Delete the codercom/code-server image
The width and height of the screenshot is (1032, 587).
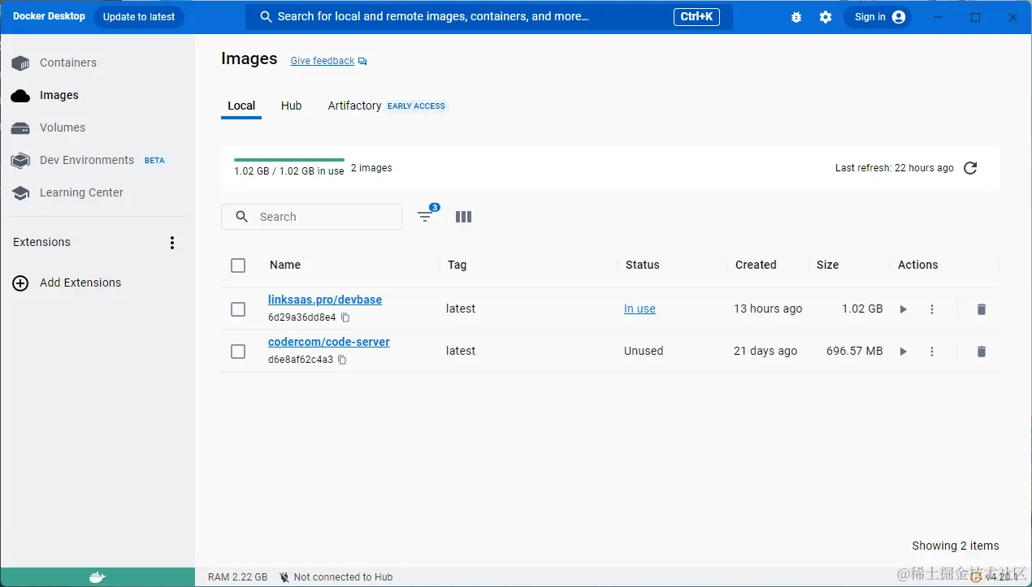pyautogui.click(x=982, y=352)
